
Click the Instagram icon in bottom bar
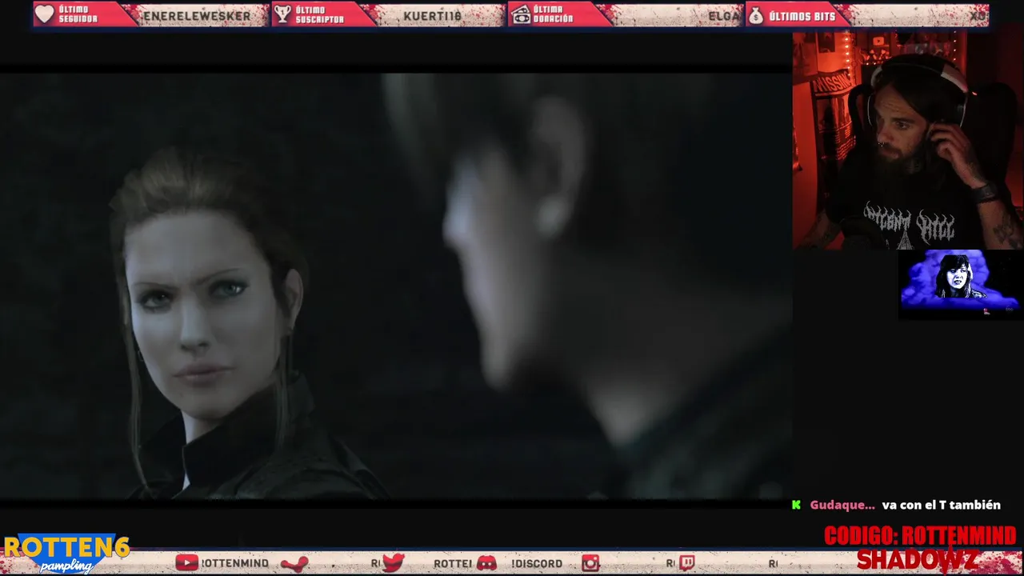(x=590, y=563)
